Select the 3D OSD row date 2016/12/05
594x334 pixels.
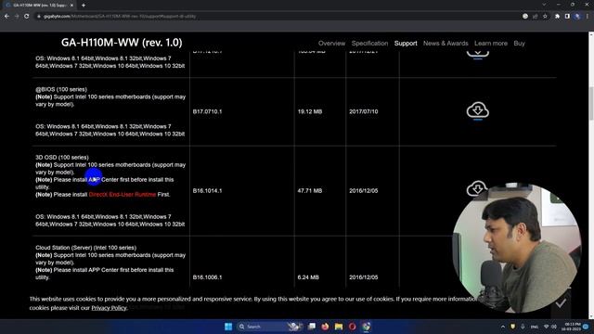coord(363,190)
